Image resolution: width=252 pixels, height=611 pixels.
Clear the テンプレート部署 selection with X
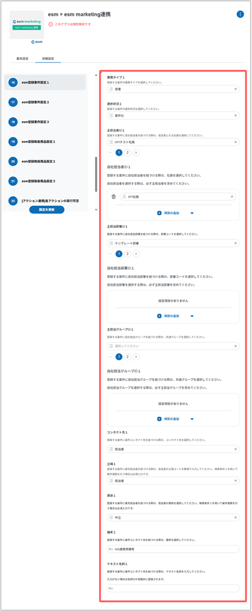(x=235, y=243)
